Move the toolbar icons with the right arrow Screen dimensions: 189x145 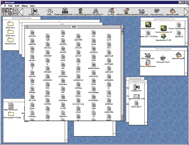(x=186, y=12)
